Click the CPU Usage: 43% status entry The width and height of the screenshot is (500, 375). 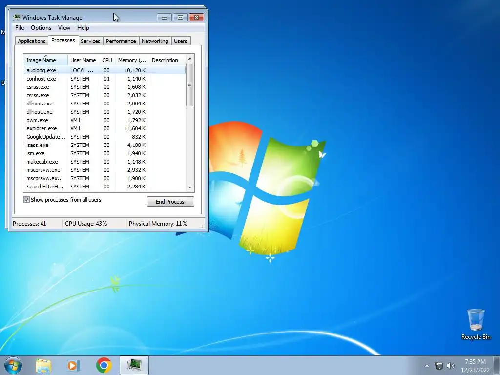click(x=86, y=224)
